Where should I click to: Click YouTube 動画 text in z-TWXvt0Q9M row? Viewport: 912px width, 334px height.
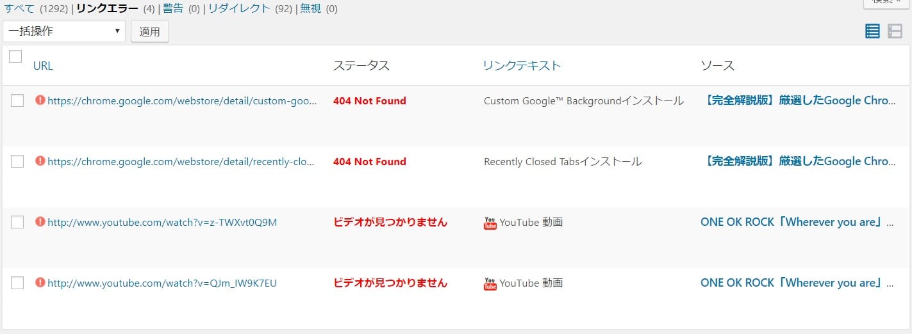(x=531, y=222)
